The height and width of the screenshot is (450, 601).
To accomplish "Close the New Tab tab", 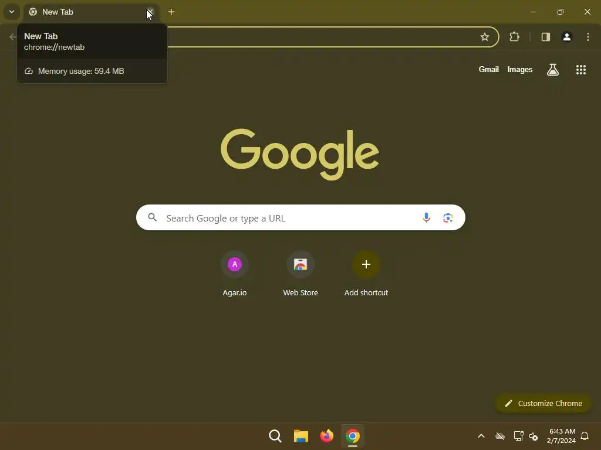I will click(150, 12).
